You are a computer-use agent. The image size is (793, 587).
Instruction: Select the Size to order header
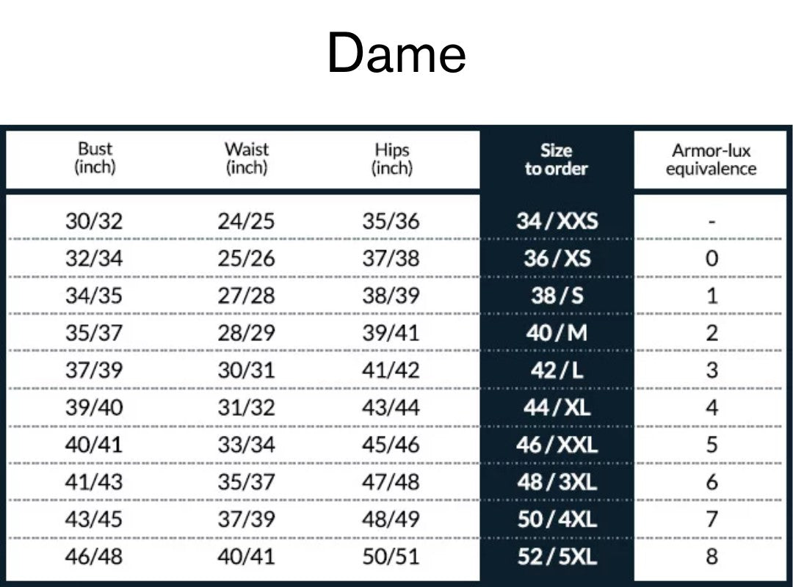point(556,160)
